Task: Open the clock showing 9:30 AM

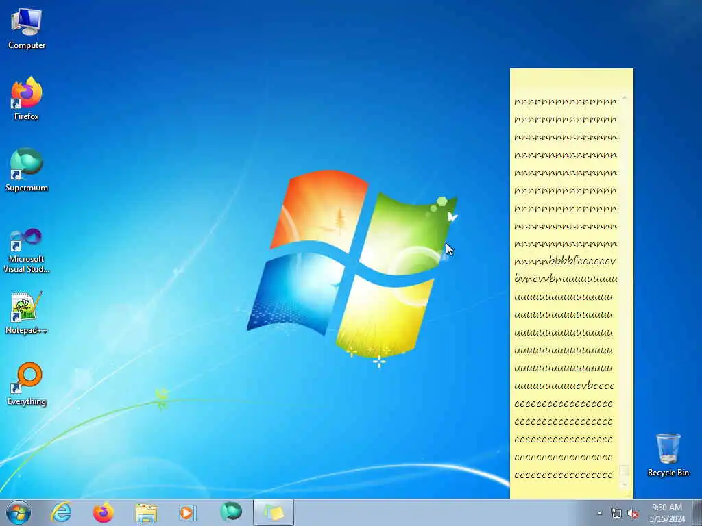Action: click(x=667, y=512)
